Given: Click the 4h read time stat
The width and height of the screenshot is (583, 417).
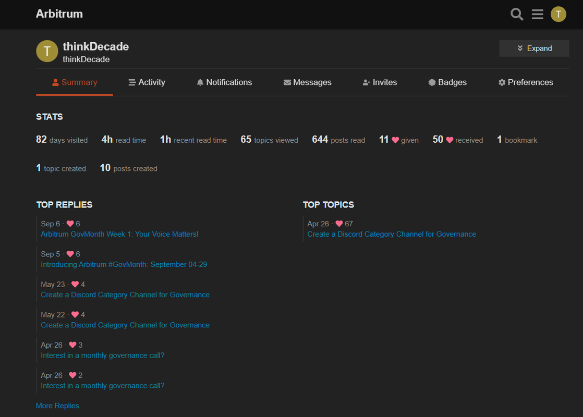Looking at the screenshot, I should tap(124, 140).
